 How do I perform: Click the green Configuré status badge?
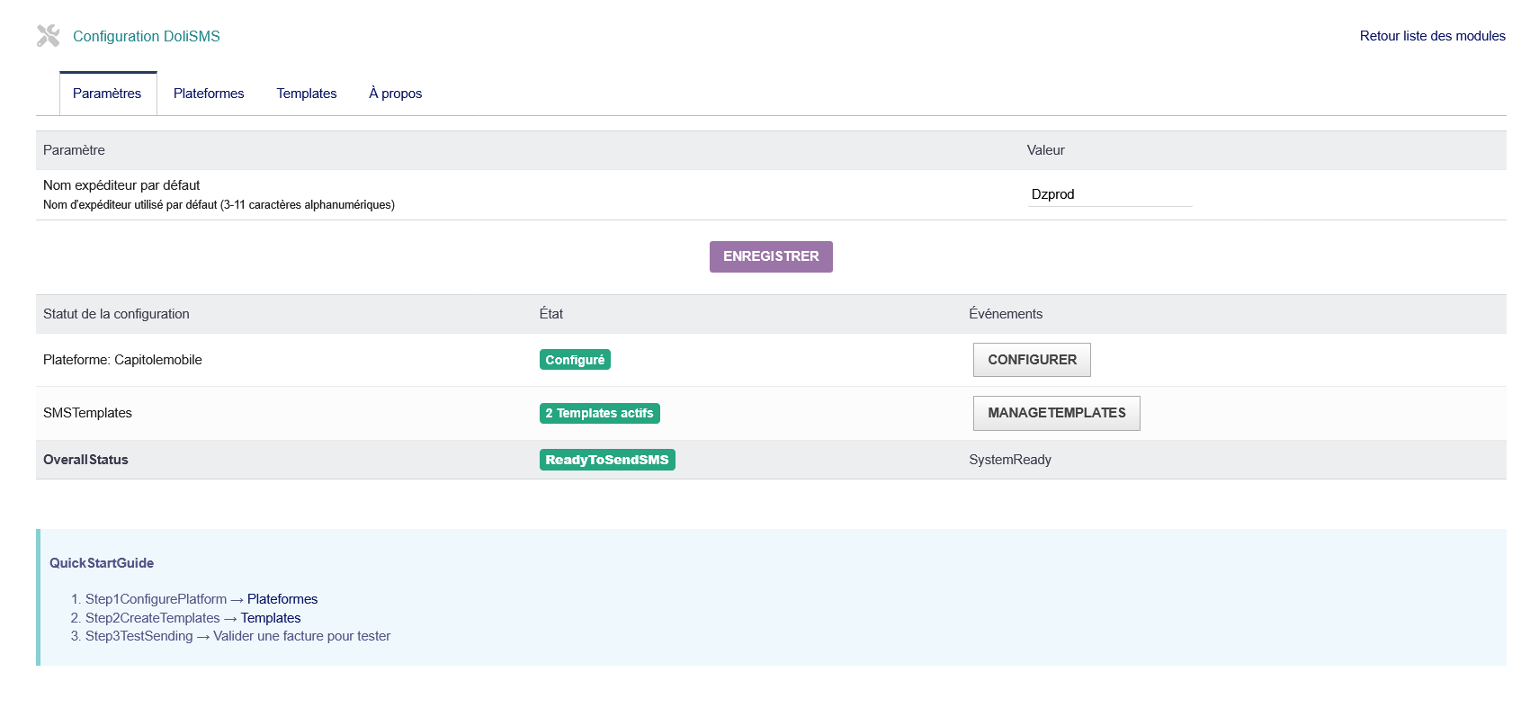click(x=575, y=360)
